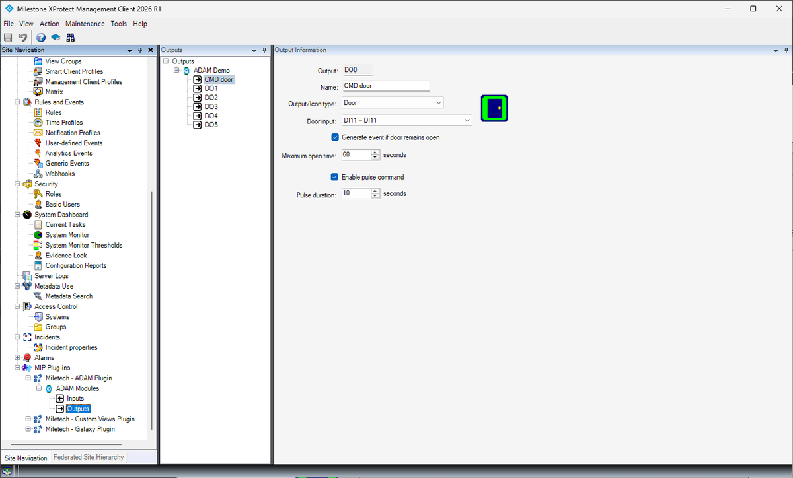The width and height of the screenshot is (793, 478).
Task: Expand the Alarms node
Action: [x=17, y=358]
